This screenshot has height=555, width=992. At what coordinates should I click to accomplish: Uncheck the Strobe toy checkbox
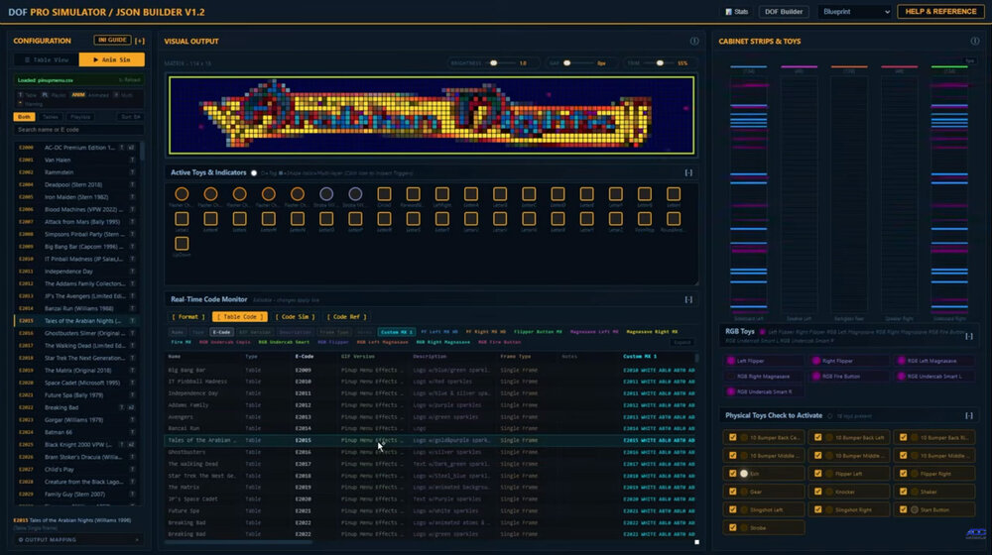(x=733, y=527)
